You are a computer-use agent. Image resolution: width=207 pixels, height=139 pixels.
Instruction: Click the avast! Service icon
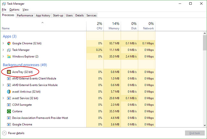[x=9, y=98]
